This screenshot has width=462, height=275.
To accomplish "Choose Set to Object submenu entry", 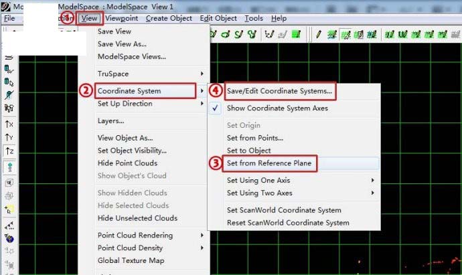I will click(x=248, y=151).
